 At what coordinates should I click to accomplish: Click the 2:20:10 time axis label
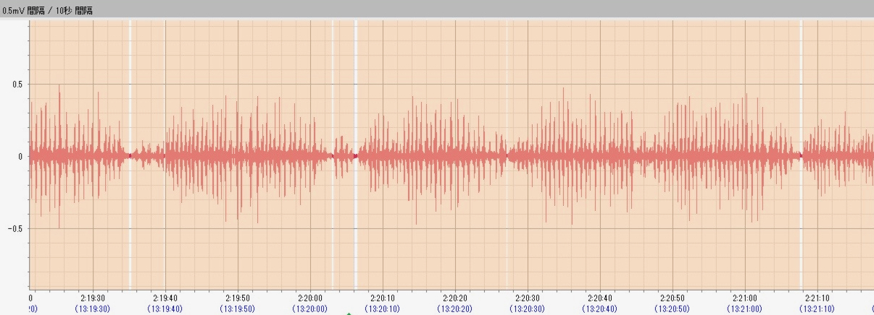383,298
